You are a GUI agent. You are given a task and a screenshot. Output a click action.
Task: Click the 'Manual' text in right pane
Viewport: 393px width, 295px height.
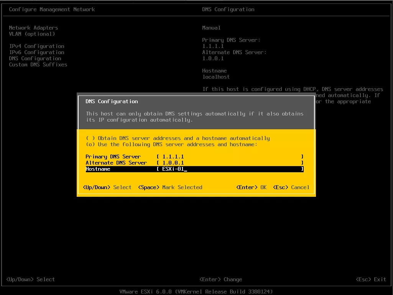pos(211,28)
